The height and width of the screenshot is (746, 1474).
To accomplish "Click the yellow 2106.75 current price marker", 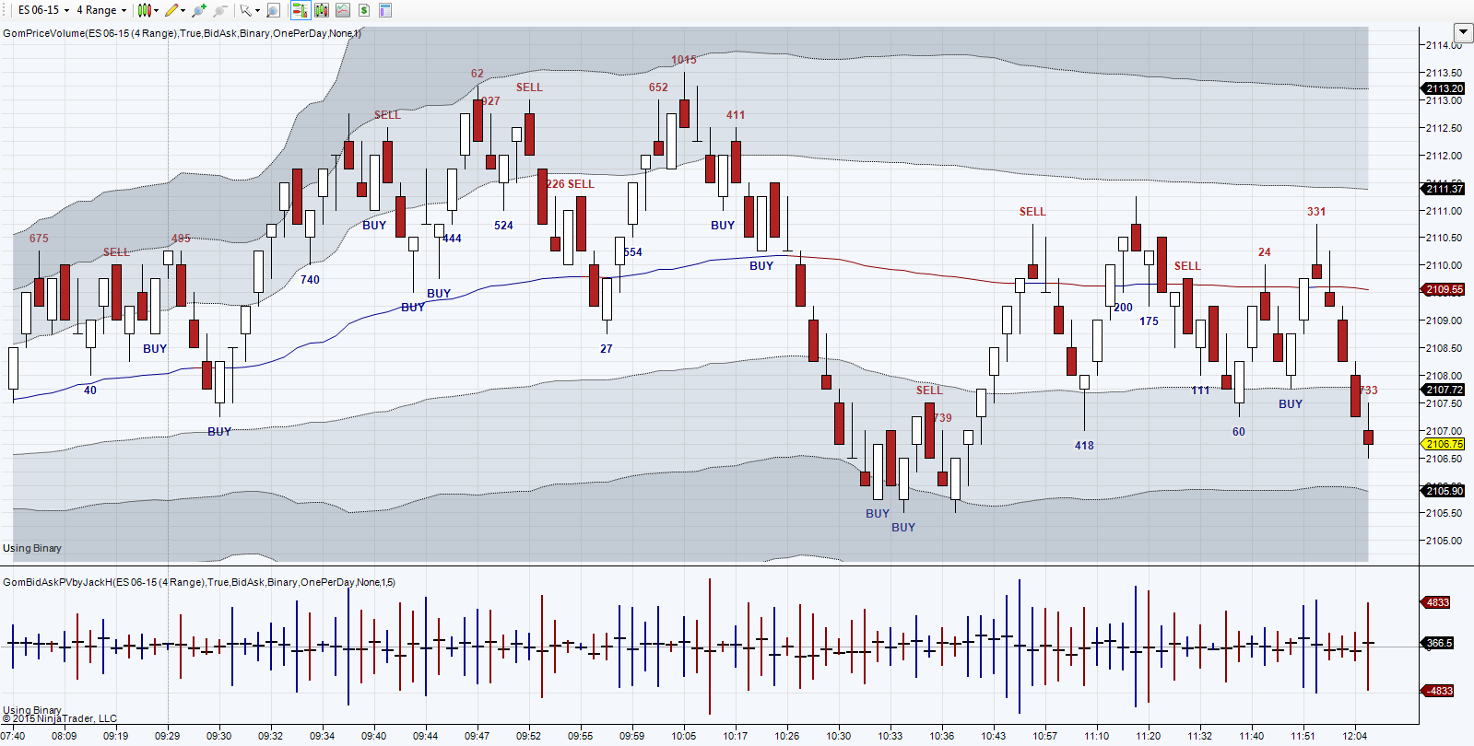I will click(x=1445, y=444).
